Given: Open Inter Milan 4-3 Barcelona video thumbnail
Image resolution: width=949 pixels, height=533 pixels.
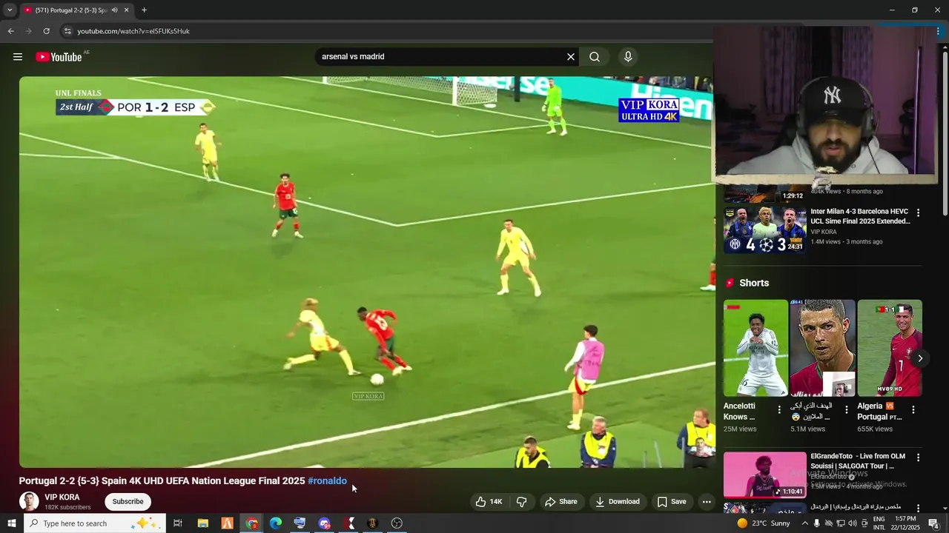Looking at the screenshot, I should pos(764,229).
